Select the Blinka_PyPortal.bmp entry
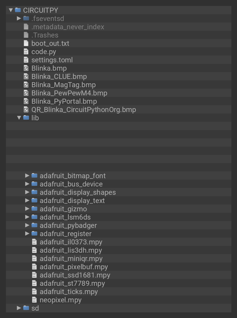This screenshot has height=318, width=237. [x=64, y=101]
